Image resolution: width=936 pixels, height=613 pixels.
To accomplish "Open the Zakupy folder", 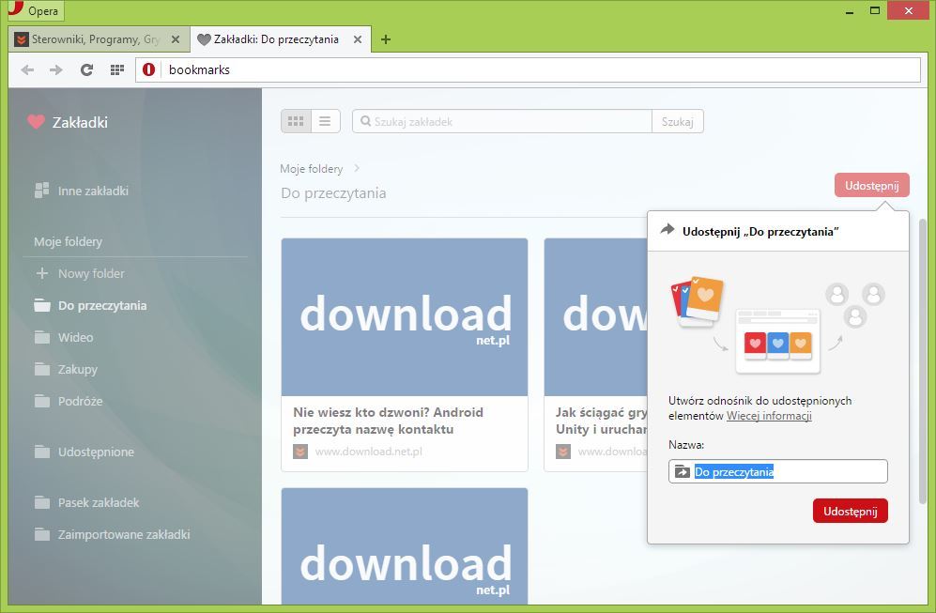I will (78, 370).
